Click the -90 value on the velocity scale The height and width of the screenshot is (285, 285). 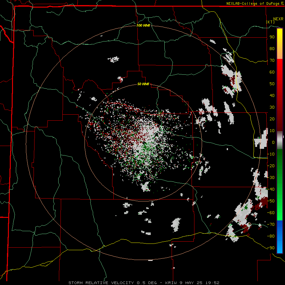coord(271,248)
